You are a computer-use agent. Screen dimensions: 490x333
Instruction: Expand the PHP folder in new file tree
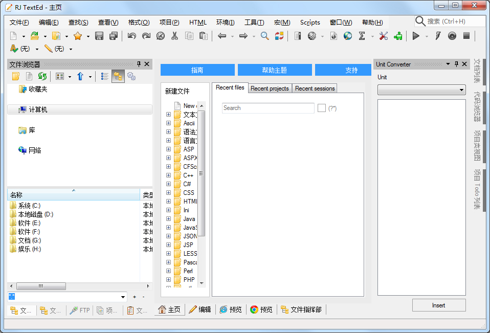[x=168, y=280]
